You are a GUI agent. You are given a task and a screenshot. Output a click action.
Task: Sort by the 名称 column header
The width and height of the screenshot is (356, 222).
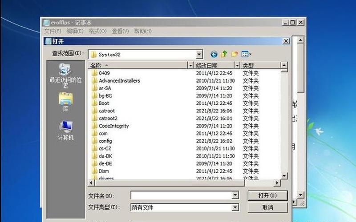click(x=138, y=65)
